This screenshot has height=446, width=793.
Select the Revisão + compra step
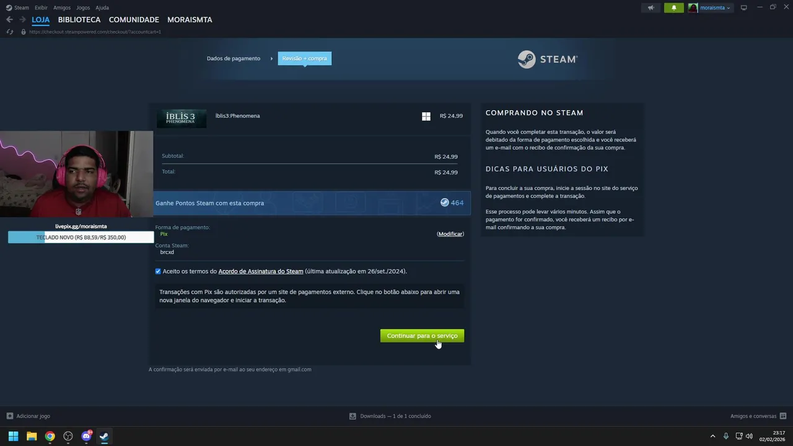point(304,58)
